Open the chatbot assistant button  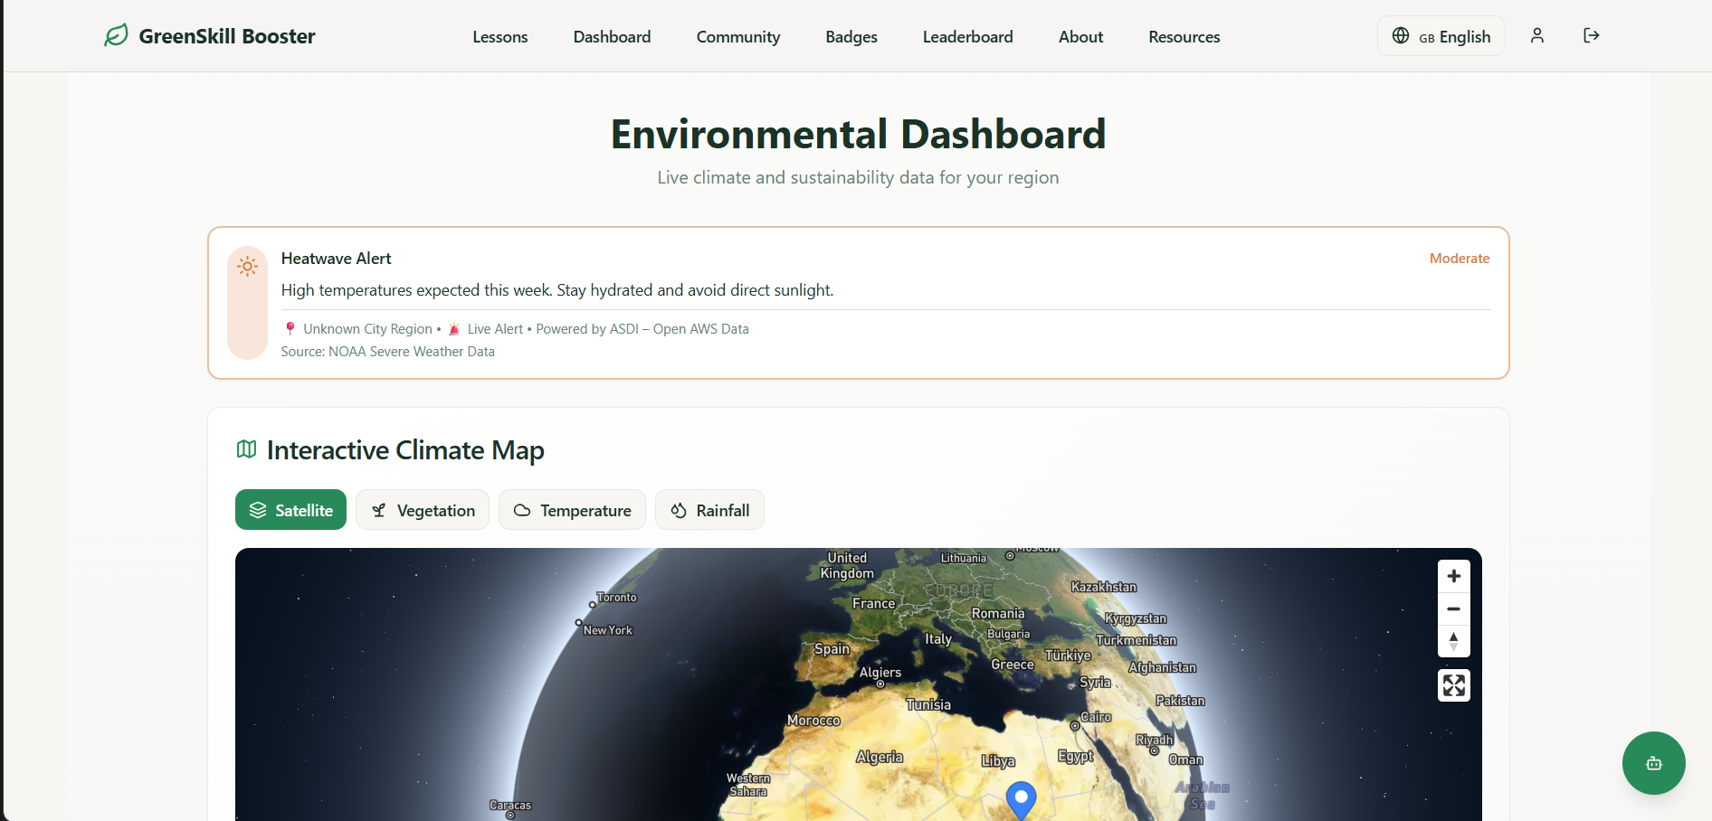tap(1654, 763)
